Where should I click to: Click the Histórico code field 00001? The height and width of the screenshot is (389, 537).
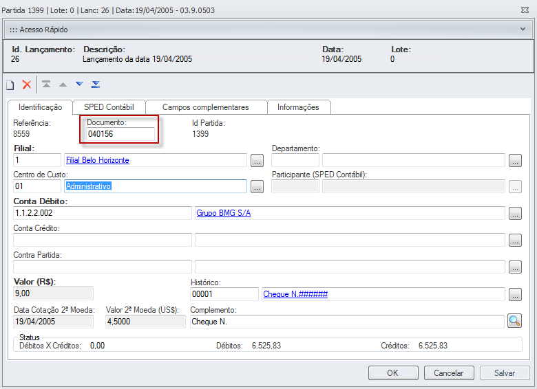(x=224, y=294)
